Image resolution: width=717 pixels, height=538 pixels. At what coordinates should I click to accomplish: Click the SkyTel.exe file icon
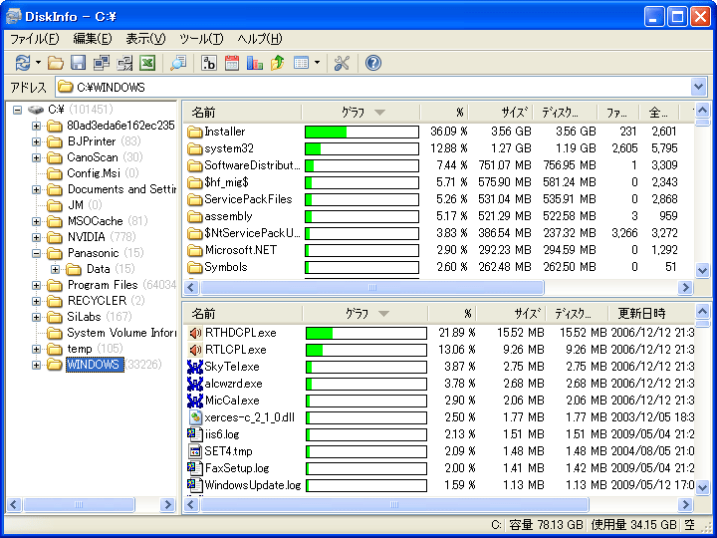[195, 367]
